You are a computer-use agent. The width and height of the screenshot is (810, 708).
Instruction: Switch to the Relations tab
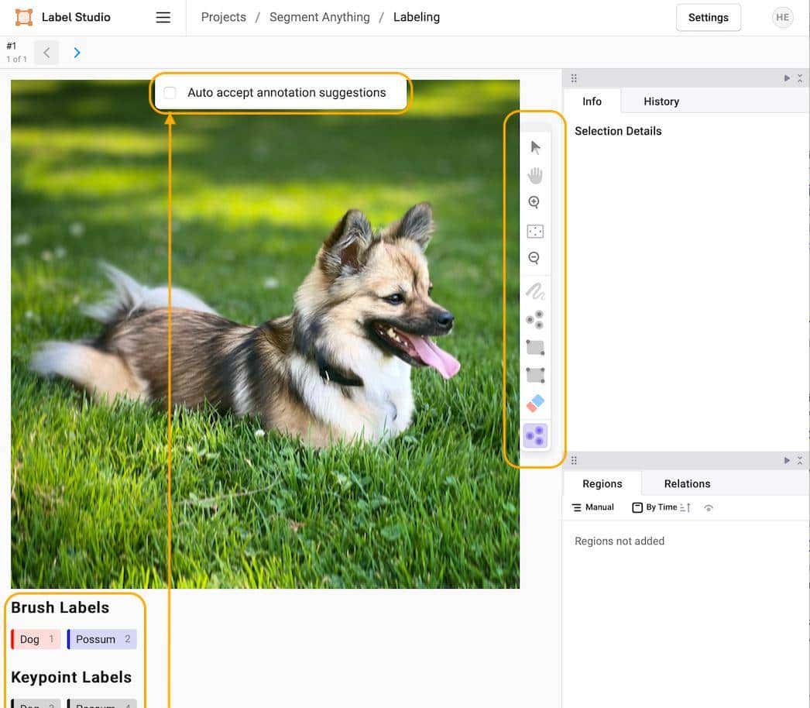(x=687, y=483)
